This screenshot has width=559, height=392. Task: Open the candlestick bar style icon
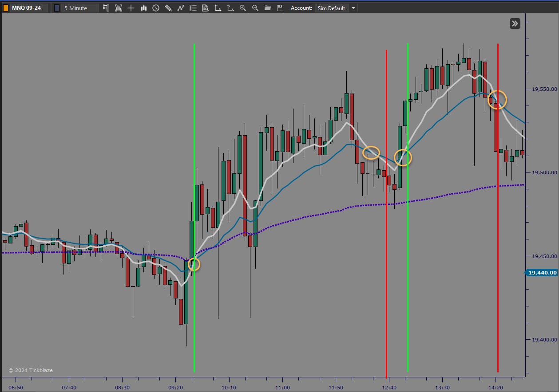[143, 8]
